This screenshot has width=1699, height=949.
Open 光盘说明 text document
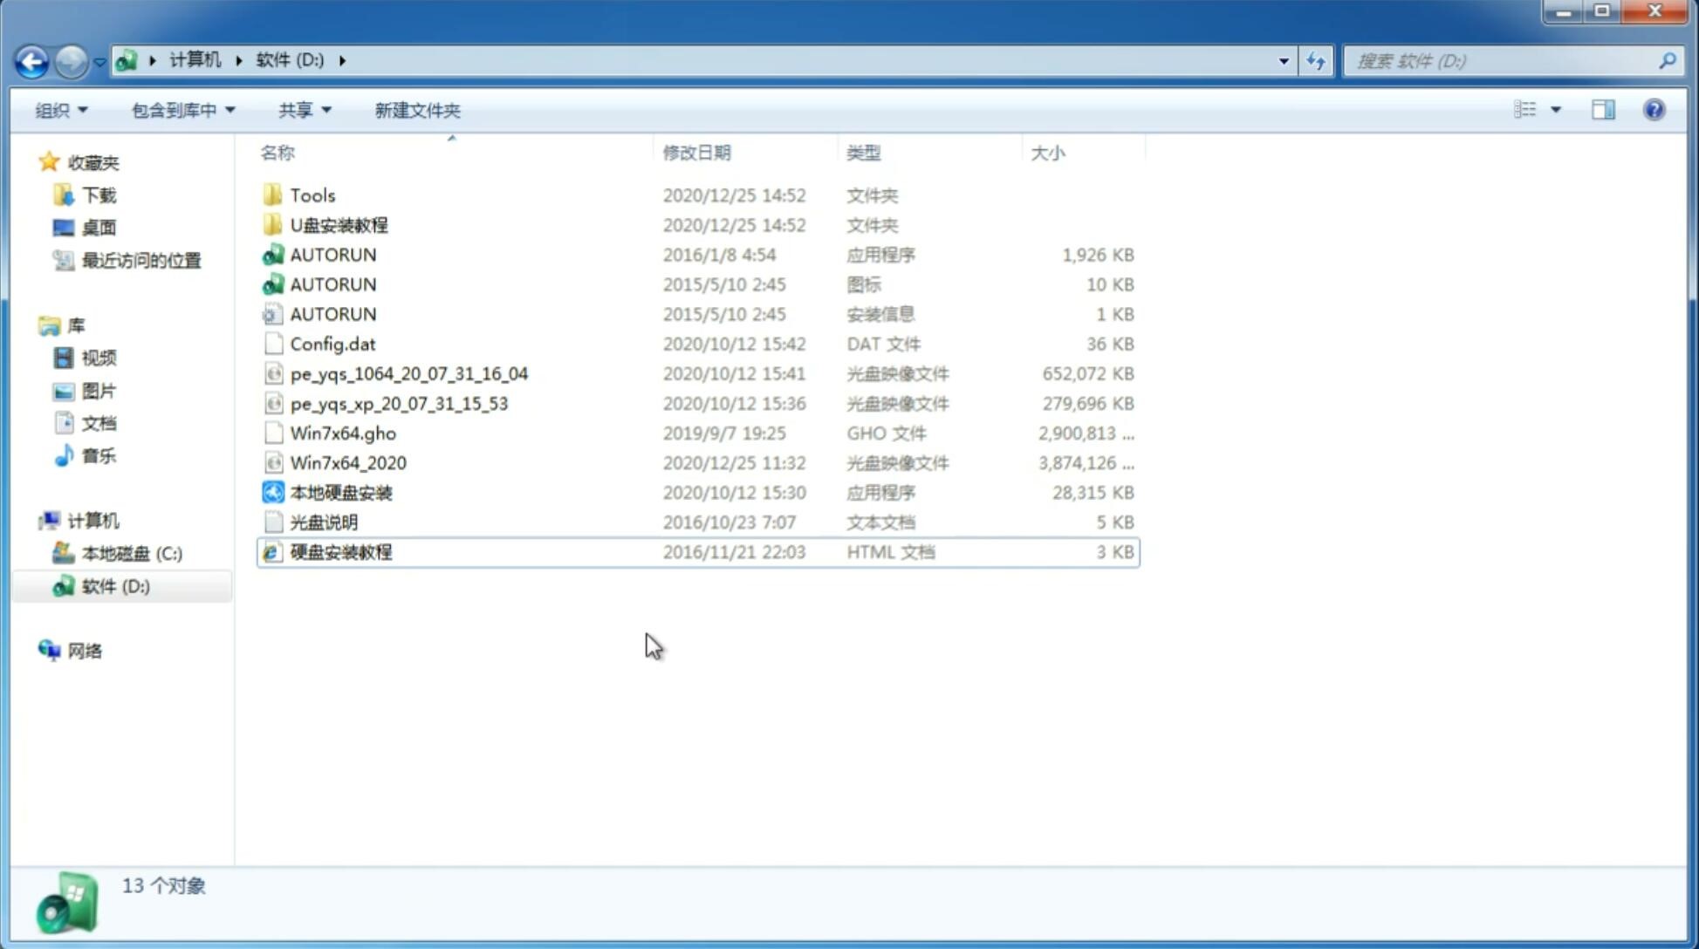tap(323, 522)
